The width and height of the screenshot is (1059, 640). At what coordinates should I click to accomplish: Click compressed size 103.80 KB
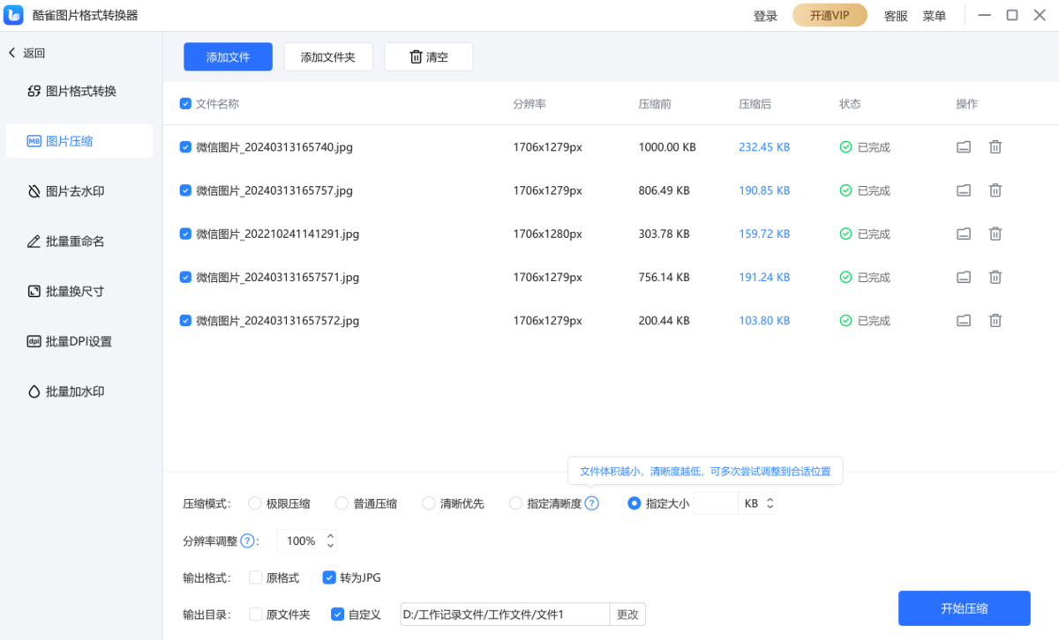pos(764,320)
